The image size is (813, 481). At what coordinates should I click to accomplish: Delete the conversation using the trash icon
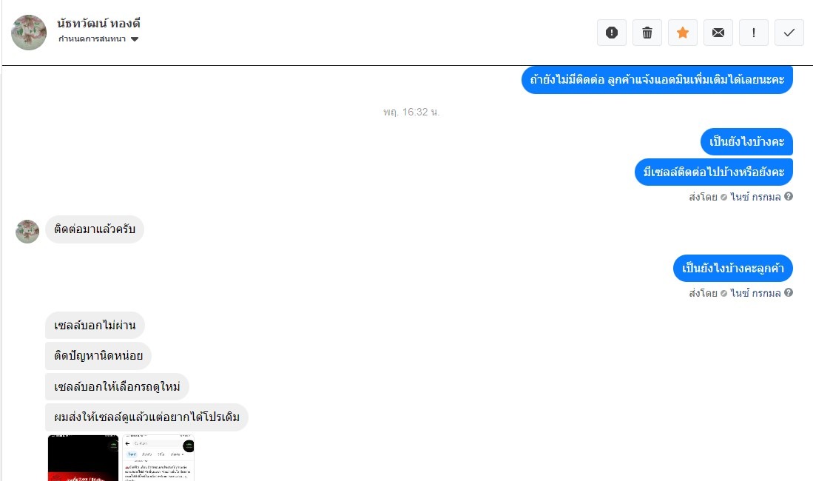[647, 33]
